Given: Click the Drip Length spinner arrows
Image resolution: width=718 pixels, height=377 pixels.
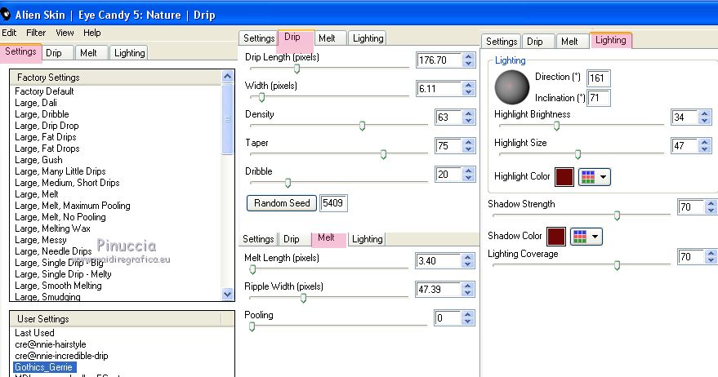Looking at the screenshot, I should tap(468, 60).
